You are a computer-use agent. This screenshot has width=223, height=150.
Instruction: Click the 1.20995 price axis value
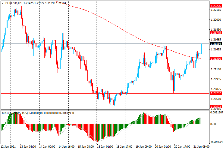click(x=216, y=79)
